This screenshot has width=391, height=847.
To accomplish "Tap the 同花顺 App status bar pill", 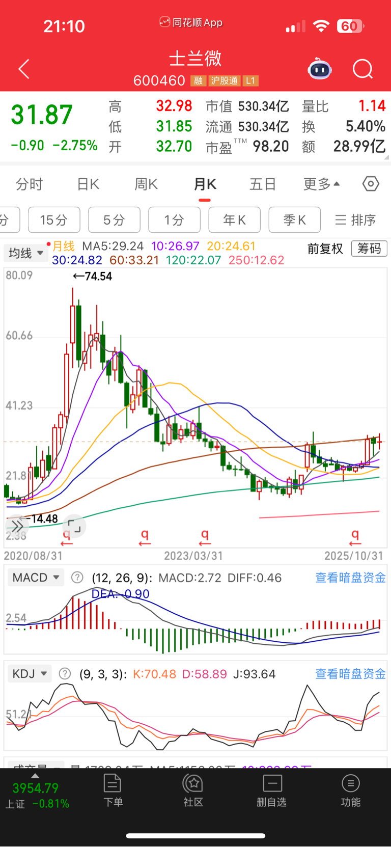I will [191, 22].
